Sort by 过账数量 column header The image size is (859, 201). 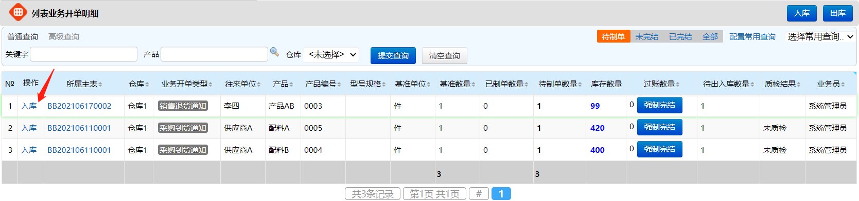661,84
